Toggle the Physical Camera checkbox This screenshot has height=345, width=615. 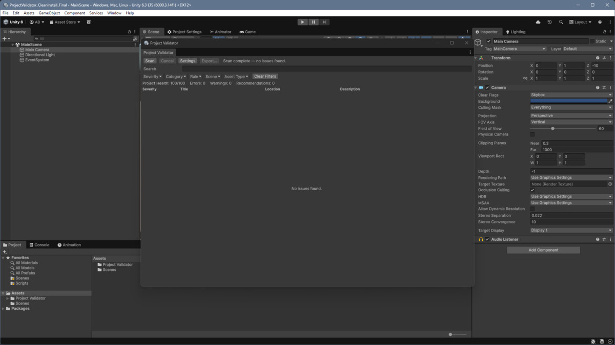click(532, 134)
